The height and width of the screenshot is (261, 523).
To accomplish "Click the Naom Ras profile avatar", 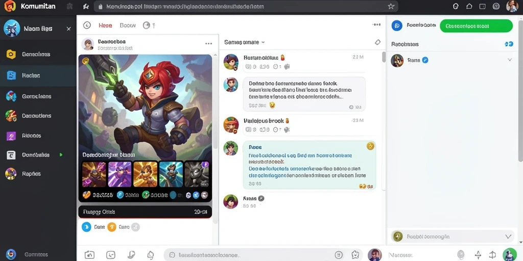I will click(12, 29).
